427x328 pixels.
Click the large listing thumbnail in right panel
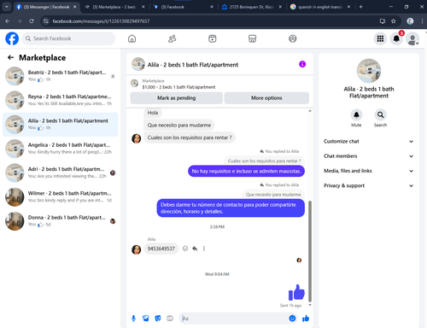tap(369, 71)
